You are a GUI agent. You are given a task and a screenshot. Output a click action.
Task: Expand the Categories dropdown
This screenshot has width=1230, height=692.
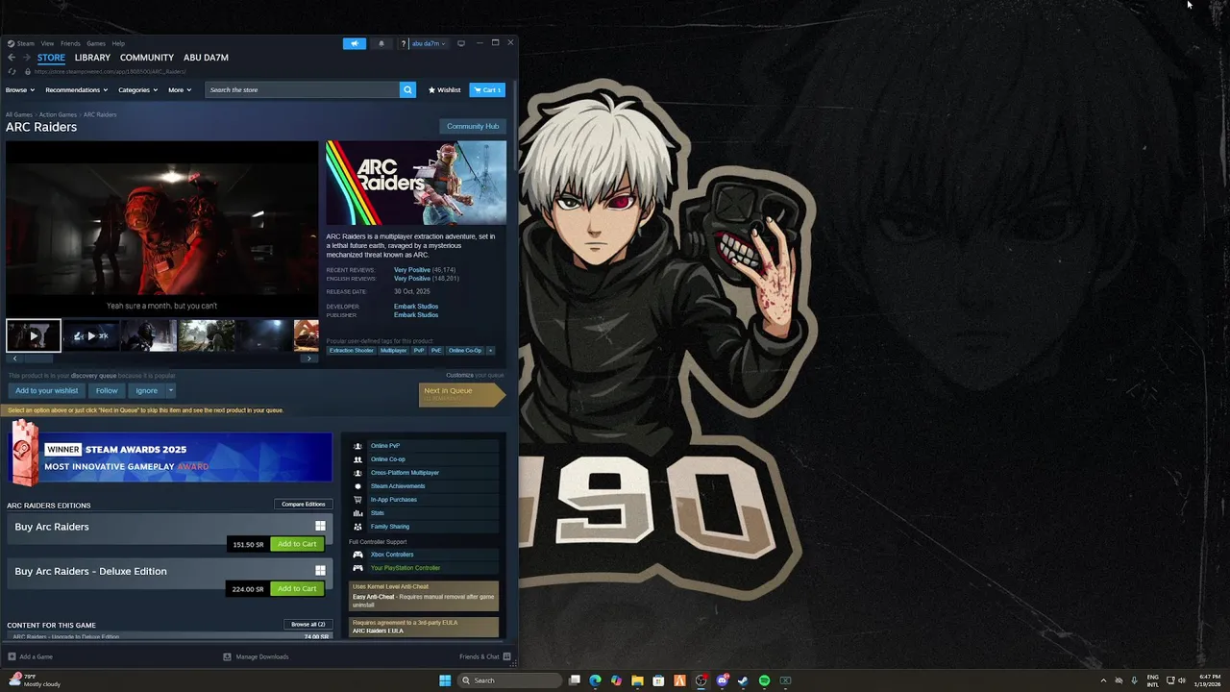click(x=137, y=89)
